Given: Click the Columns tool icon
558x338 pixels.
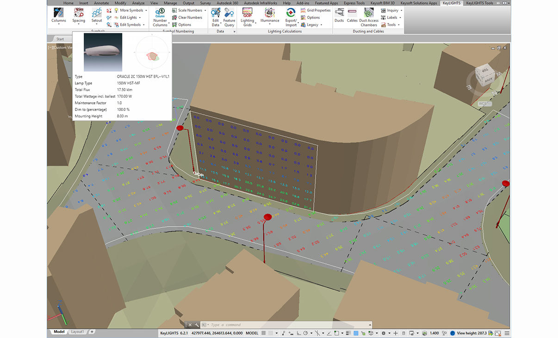Looking at the screenshot, I should (59, 13).
